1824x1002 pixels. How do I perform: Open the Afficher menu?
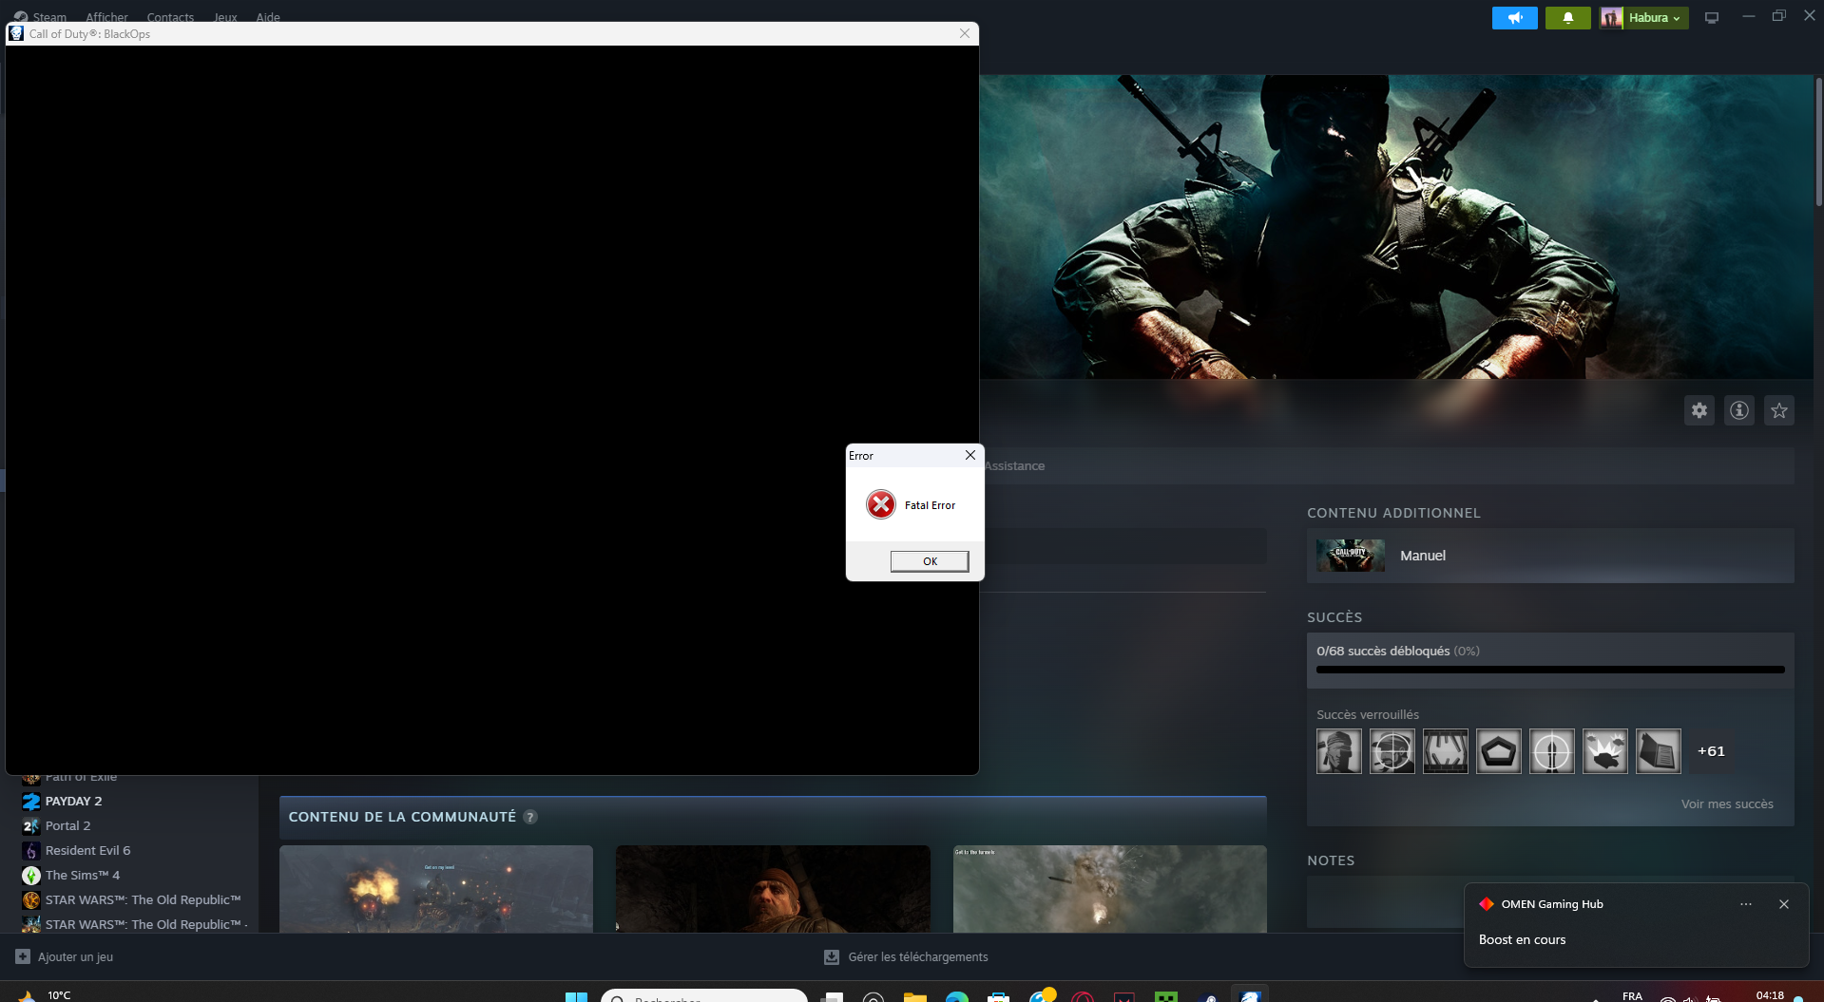coord(106,17)
